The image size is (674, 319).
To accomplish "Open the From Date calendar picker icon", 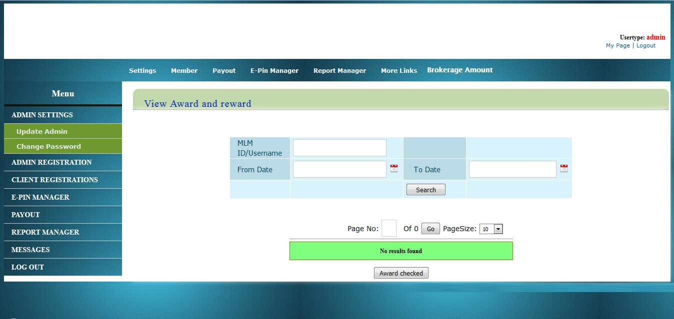I will pos(393,169).
